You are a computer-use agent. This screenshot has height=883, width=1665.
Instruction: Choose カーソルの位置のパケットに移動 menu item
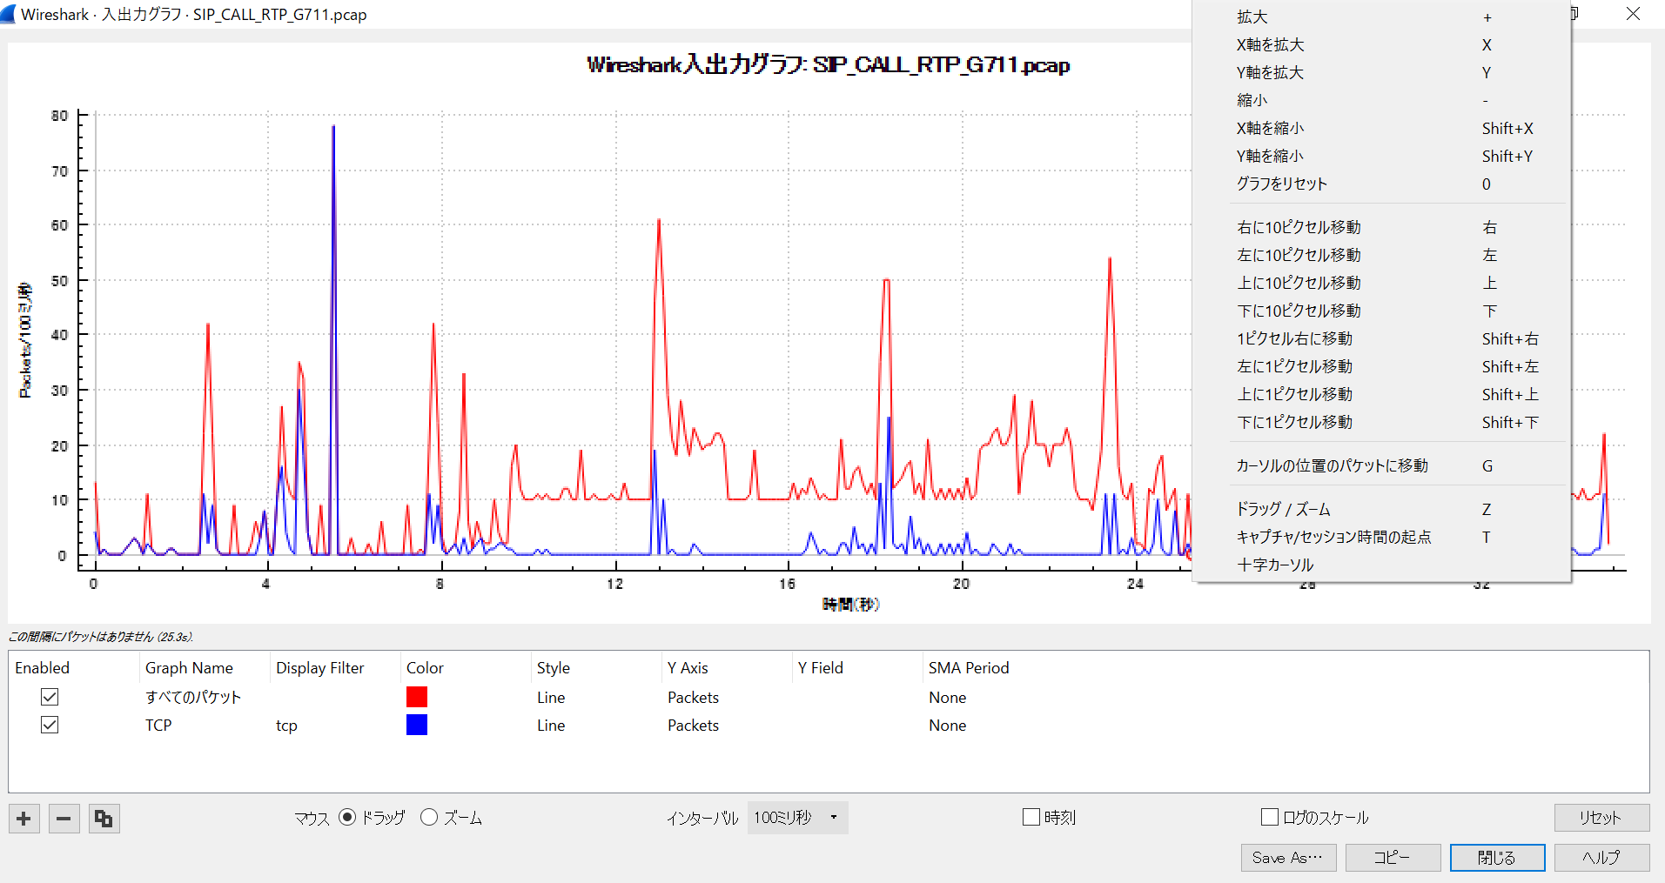1382,465
